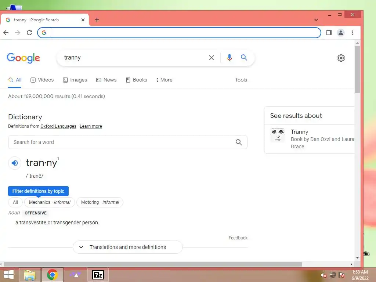Screen dimensions: 376x282
Task: Reload the page with the refresh icon
Action: [x=29, y=33]
